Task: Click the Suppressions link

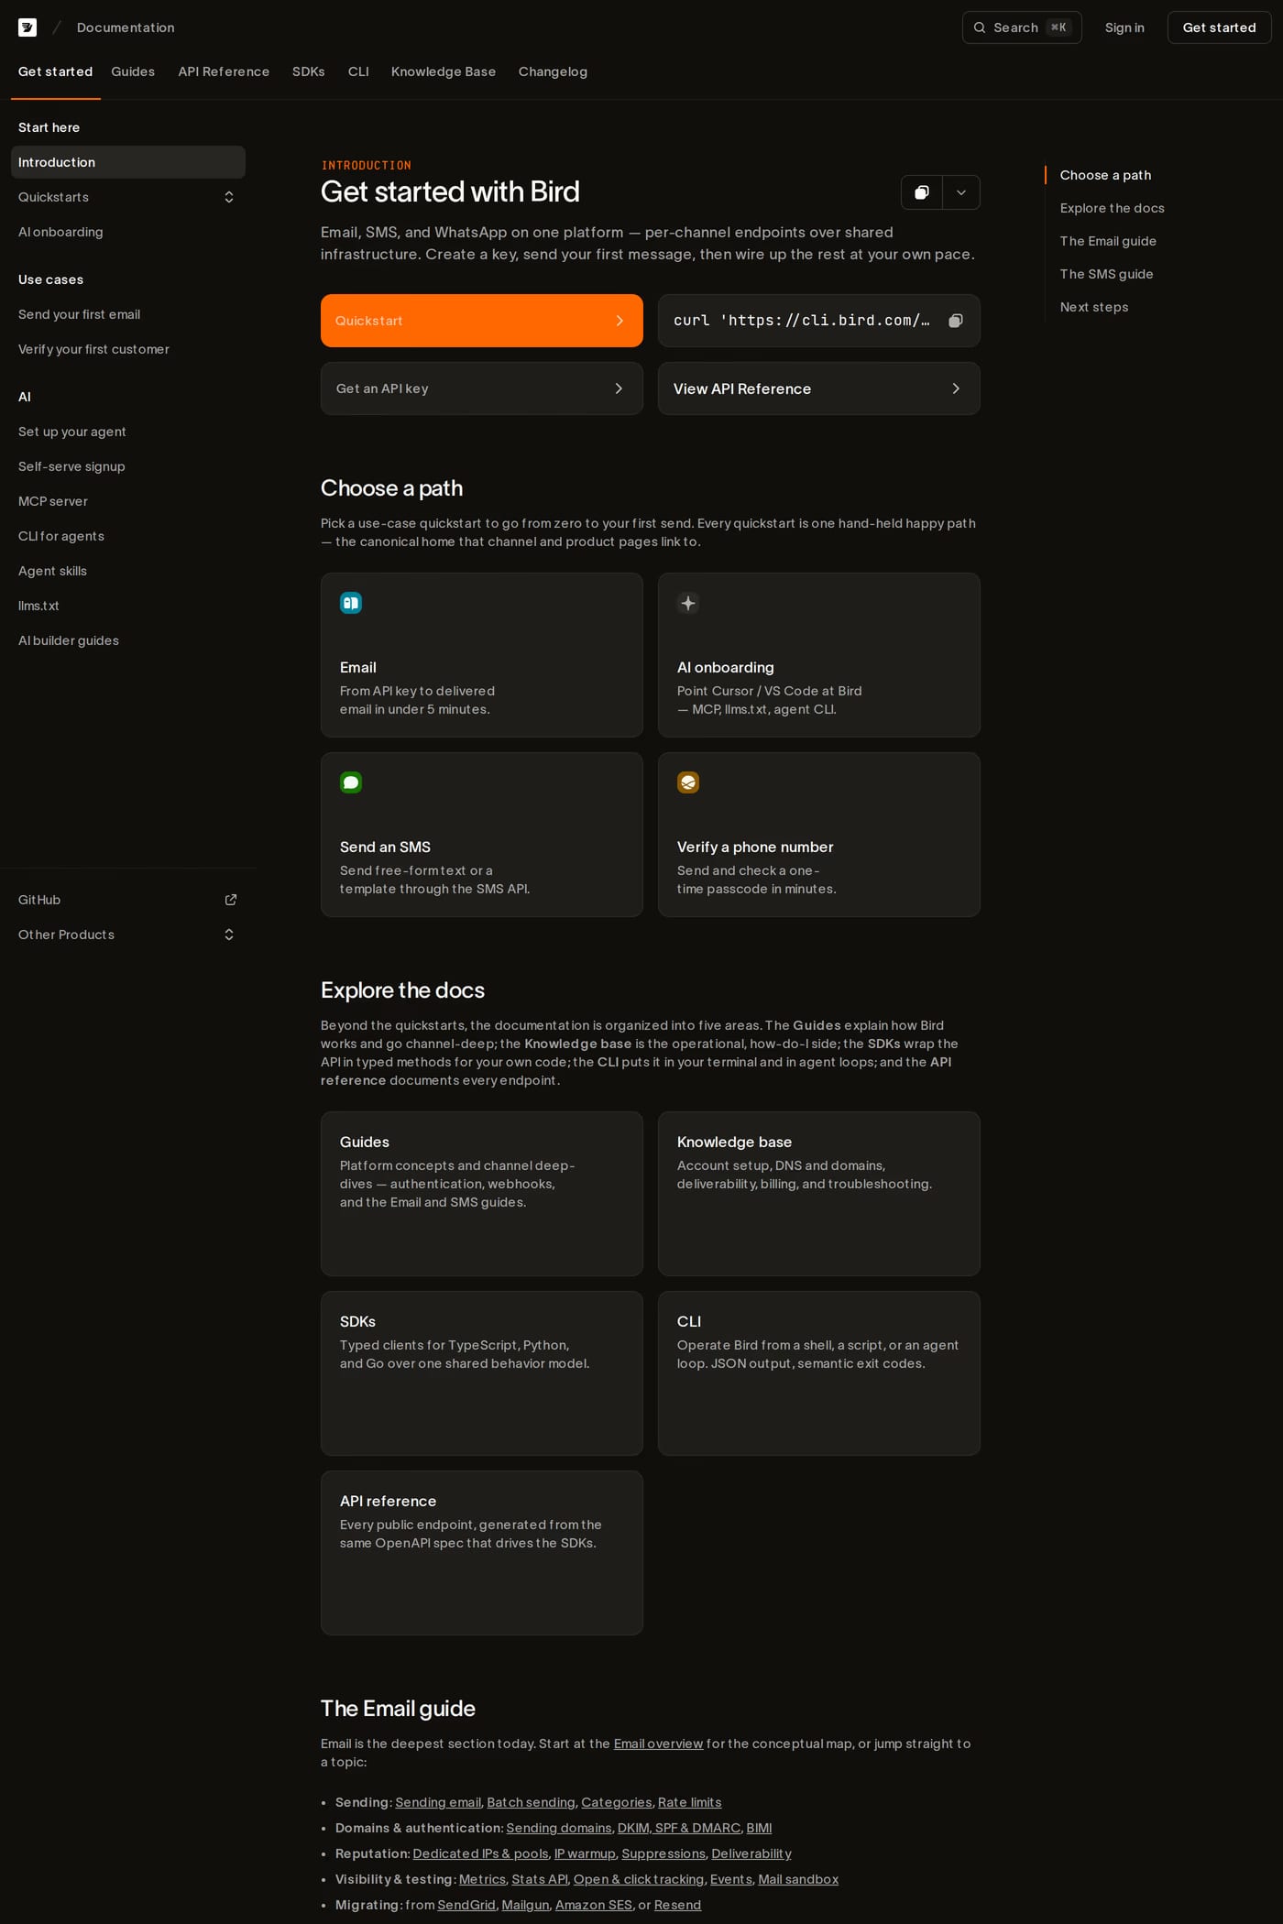Action: [x=663, y=1853]
